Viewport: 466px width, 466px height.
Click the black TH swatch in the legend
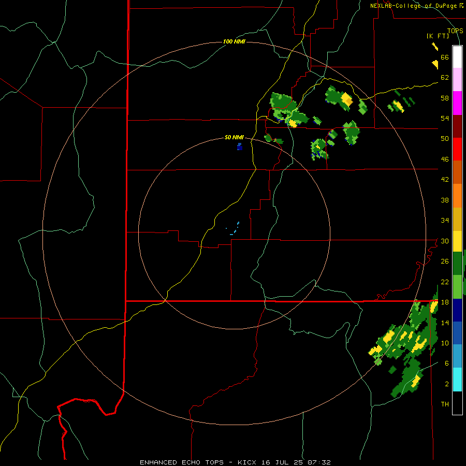pyautogui.click(x=457, y=403)
